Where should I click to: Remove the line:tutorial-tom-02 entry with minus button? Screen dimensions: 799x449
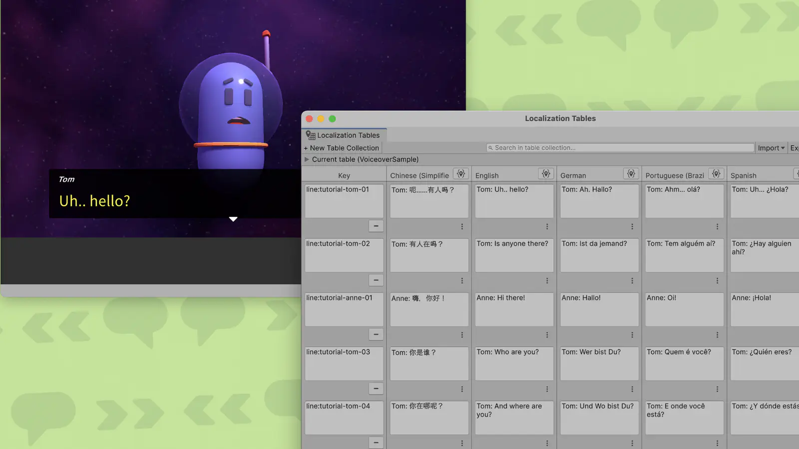click(x=376, y=280)
